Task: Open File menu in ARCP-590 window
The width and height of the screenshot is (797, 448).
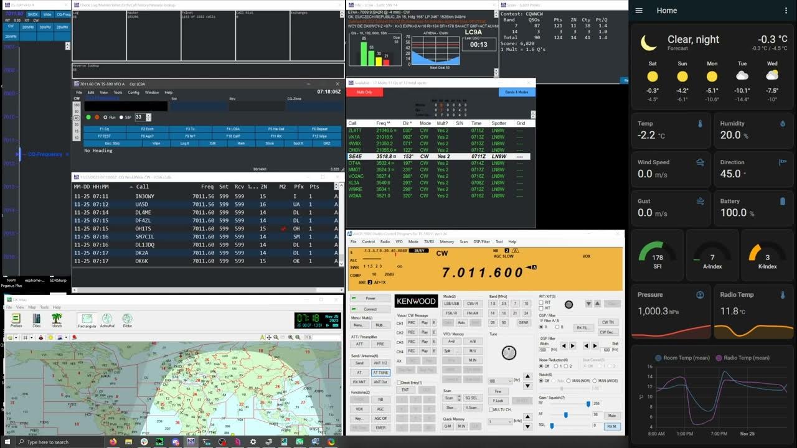Action: [x=353, y=241]
